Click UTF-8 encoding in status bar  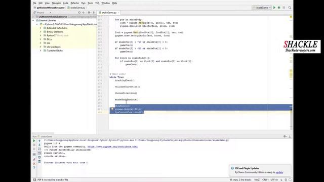point(274,180)
